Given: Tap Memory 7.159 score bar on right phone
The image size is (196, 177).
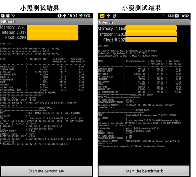Looking at the screenshot, I should pyautogui.click(x=151, y=28).
